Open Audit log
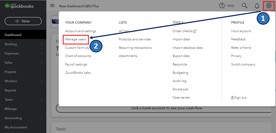276x133 pixels. click(x=179, y=81)
